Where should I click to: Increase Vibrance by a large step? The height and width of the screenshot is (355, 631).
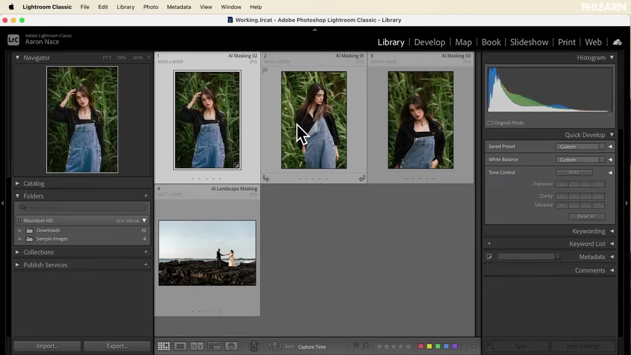click(x=598, y=205)
